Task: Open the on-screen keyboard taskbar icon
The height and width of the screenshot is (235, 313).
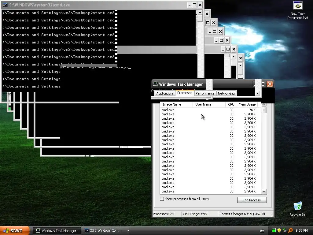Action: point(262,231)
